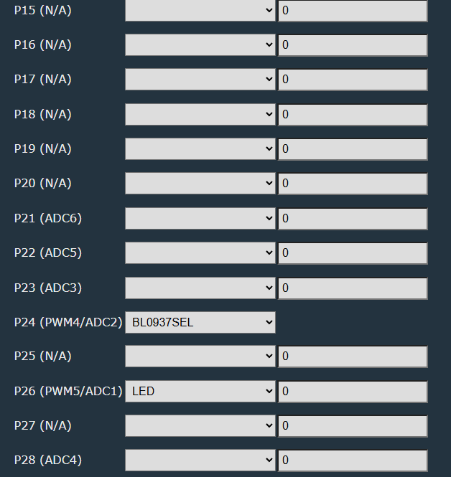Open the P15 pin role dropdown
The width and height of the screenshot is (451, 477).
click(x=200, y=11)
